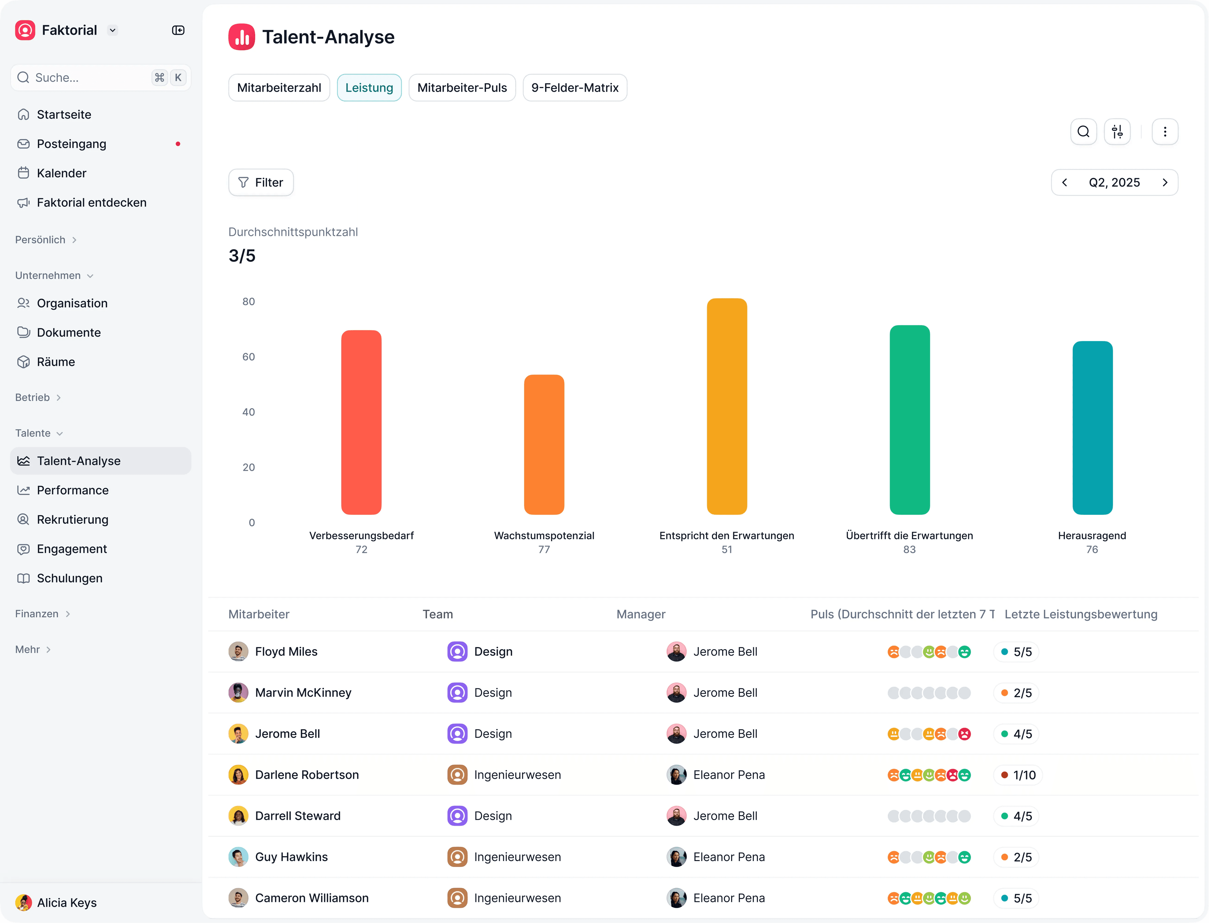1209x923 pixels.
Task: Open the Faktorial company switcher dropdown
Action: pos(113,30)
